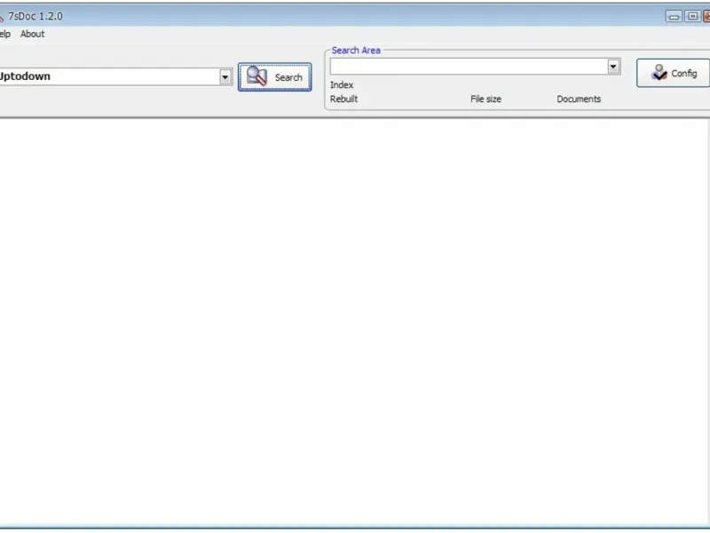This screenshot has width=710, height=533.
Task: Select the Index label text
Action: [342, 84]
